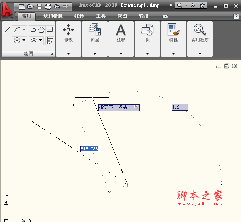
Task: Open Favorites star icon in title bar
Action: click(202, 6)
